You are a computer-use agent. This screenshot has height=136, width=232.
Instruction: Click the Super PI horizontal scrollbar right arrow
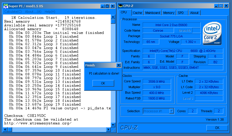tap(108, 130)
